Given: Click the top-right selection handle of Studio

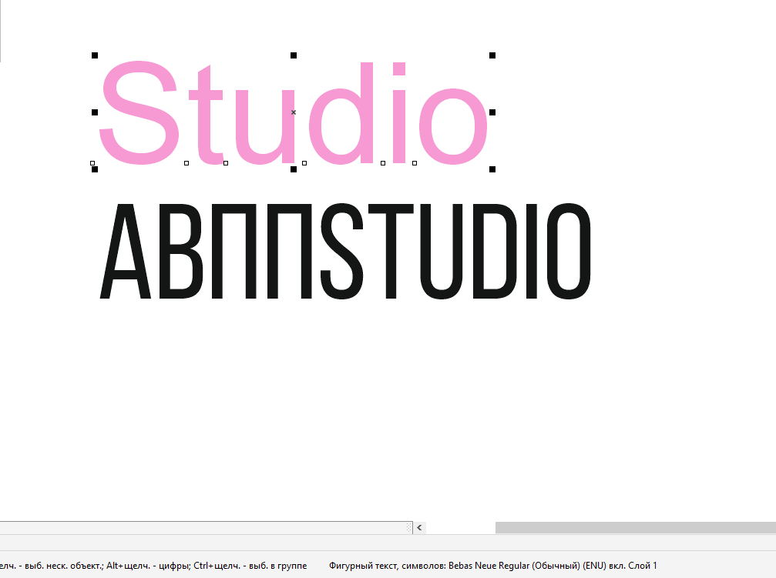Looking at the screenshot, I should pyautogui.click(x=492, y=55).
